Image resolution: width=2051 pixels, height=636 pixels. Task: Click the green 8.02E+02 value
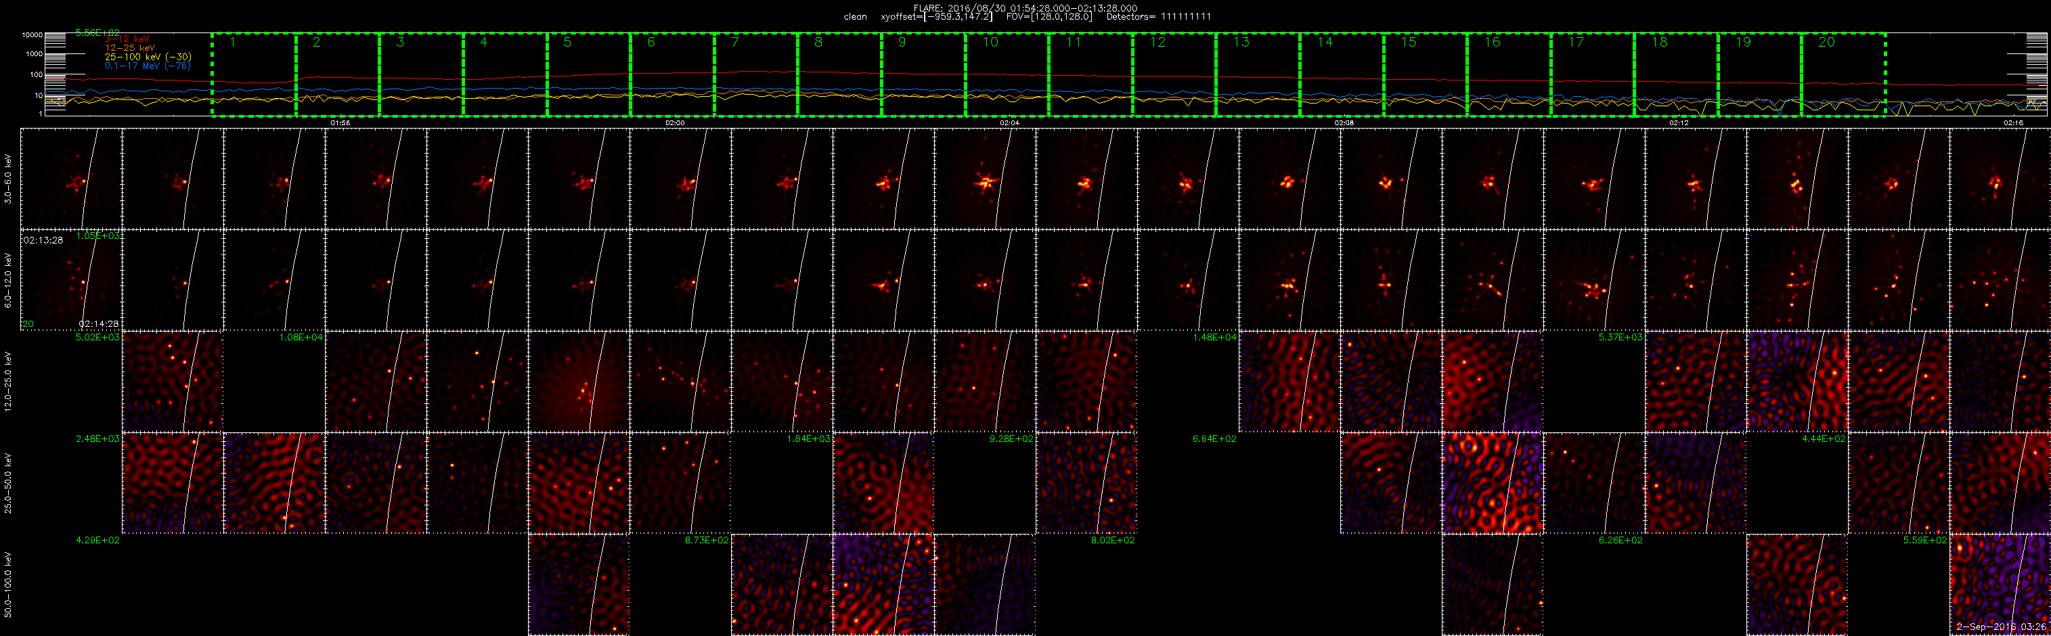[1113, 541]
